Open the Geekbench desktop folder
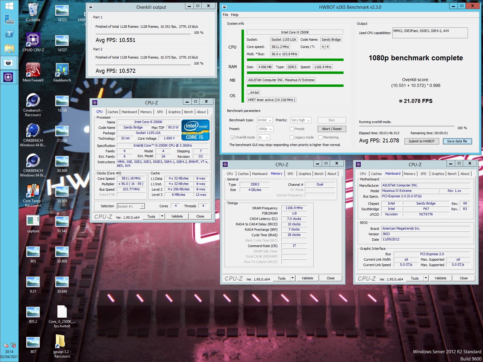483x362 pixels. click(x=62, y=72)
